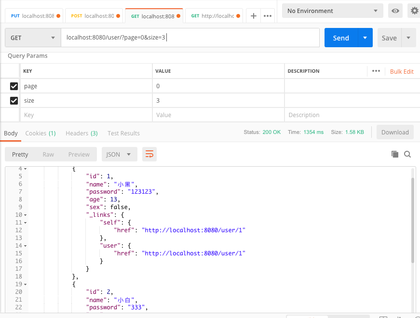Image resolution: width=420 pixels, height=318 pixels.
Task: Click the Status 200 OK text
Action: [262, 132]
